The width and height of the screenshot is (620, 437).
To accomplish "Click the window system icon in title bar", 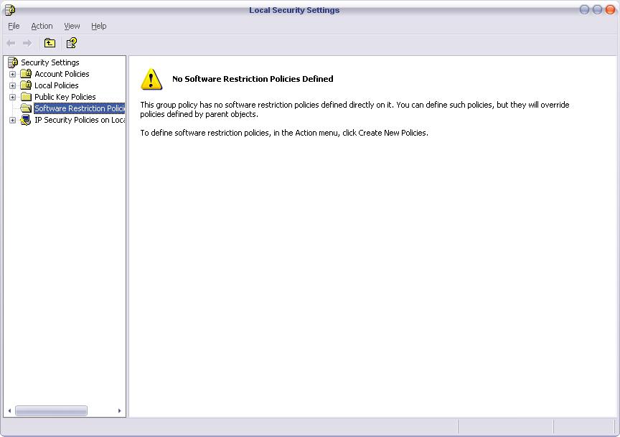I will pyautogui.click(x=10, y=10).
